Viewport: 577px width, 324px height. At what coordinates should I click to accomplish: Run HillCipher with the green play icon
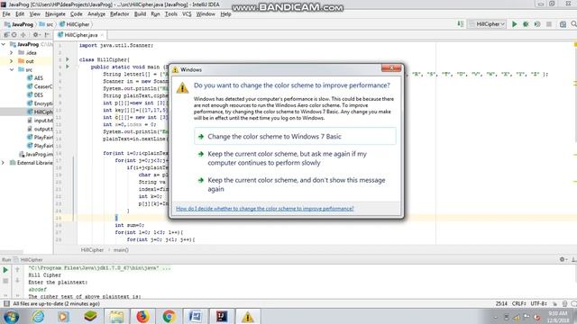pos(515,24)
